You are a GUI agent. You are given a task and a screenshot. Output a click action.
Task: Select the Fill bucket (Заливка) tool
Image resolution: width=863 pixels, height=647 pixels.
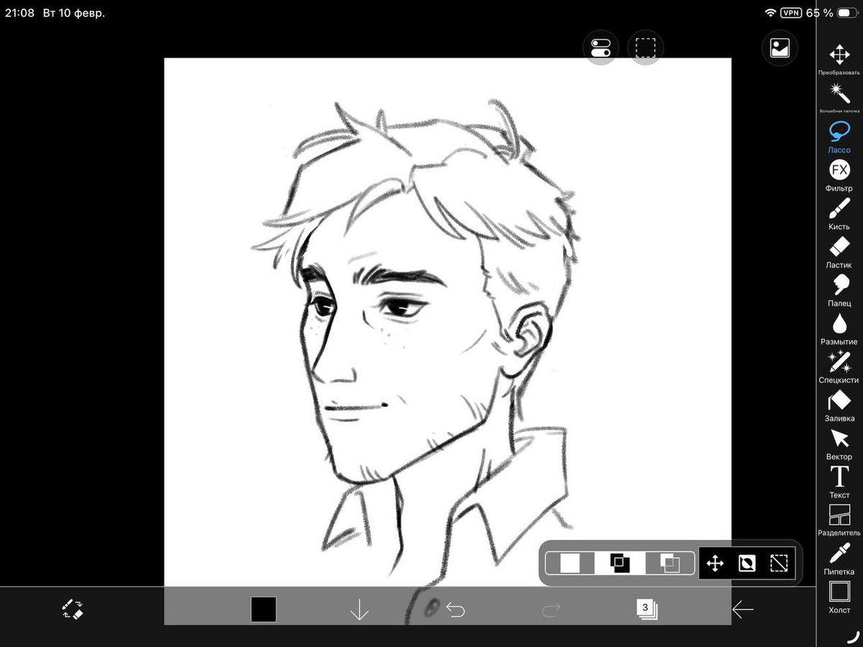tap(839, 405)
